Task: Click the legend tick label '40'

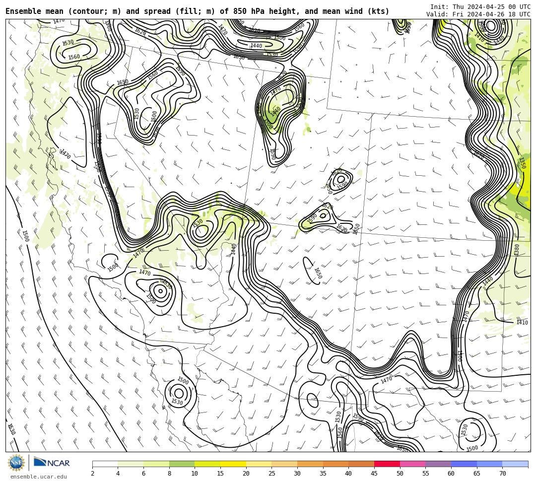Action: (x=349, y=474)
